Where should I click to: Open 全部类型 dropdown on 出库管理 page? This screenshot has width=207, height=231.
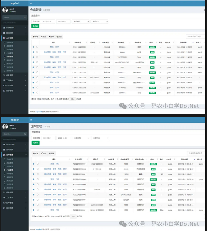[80, 21]
